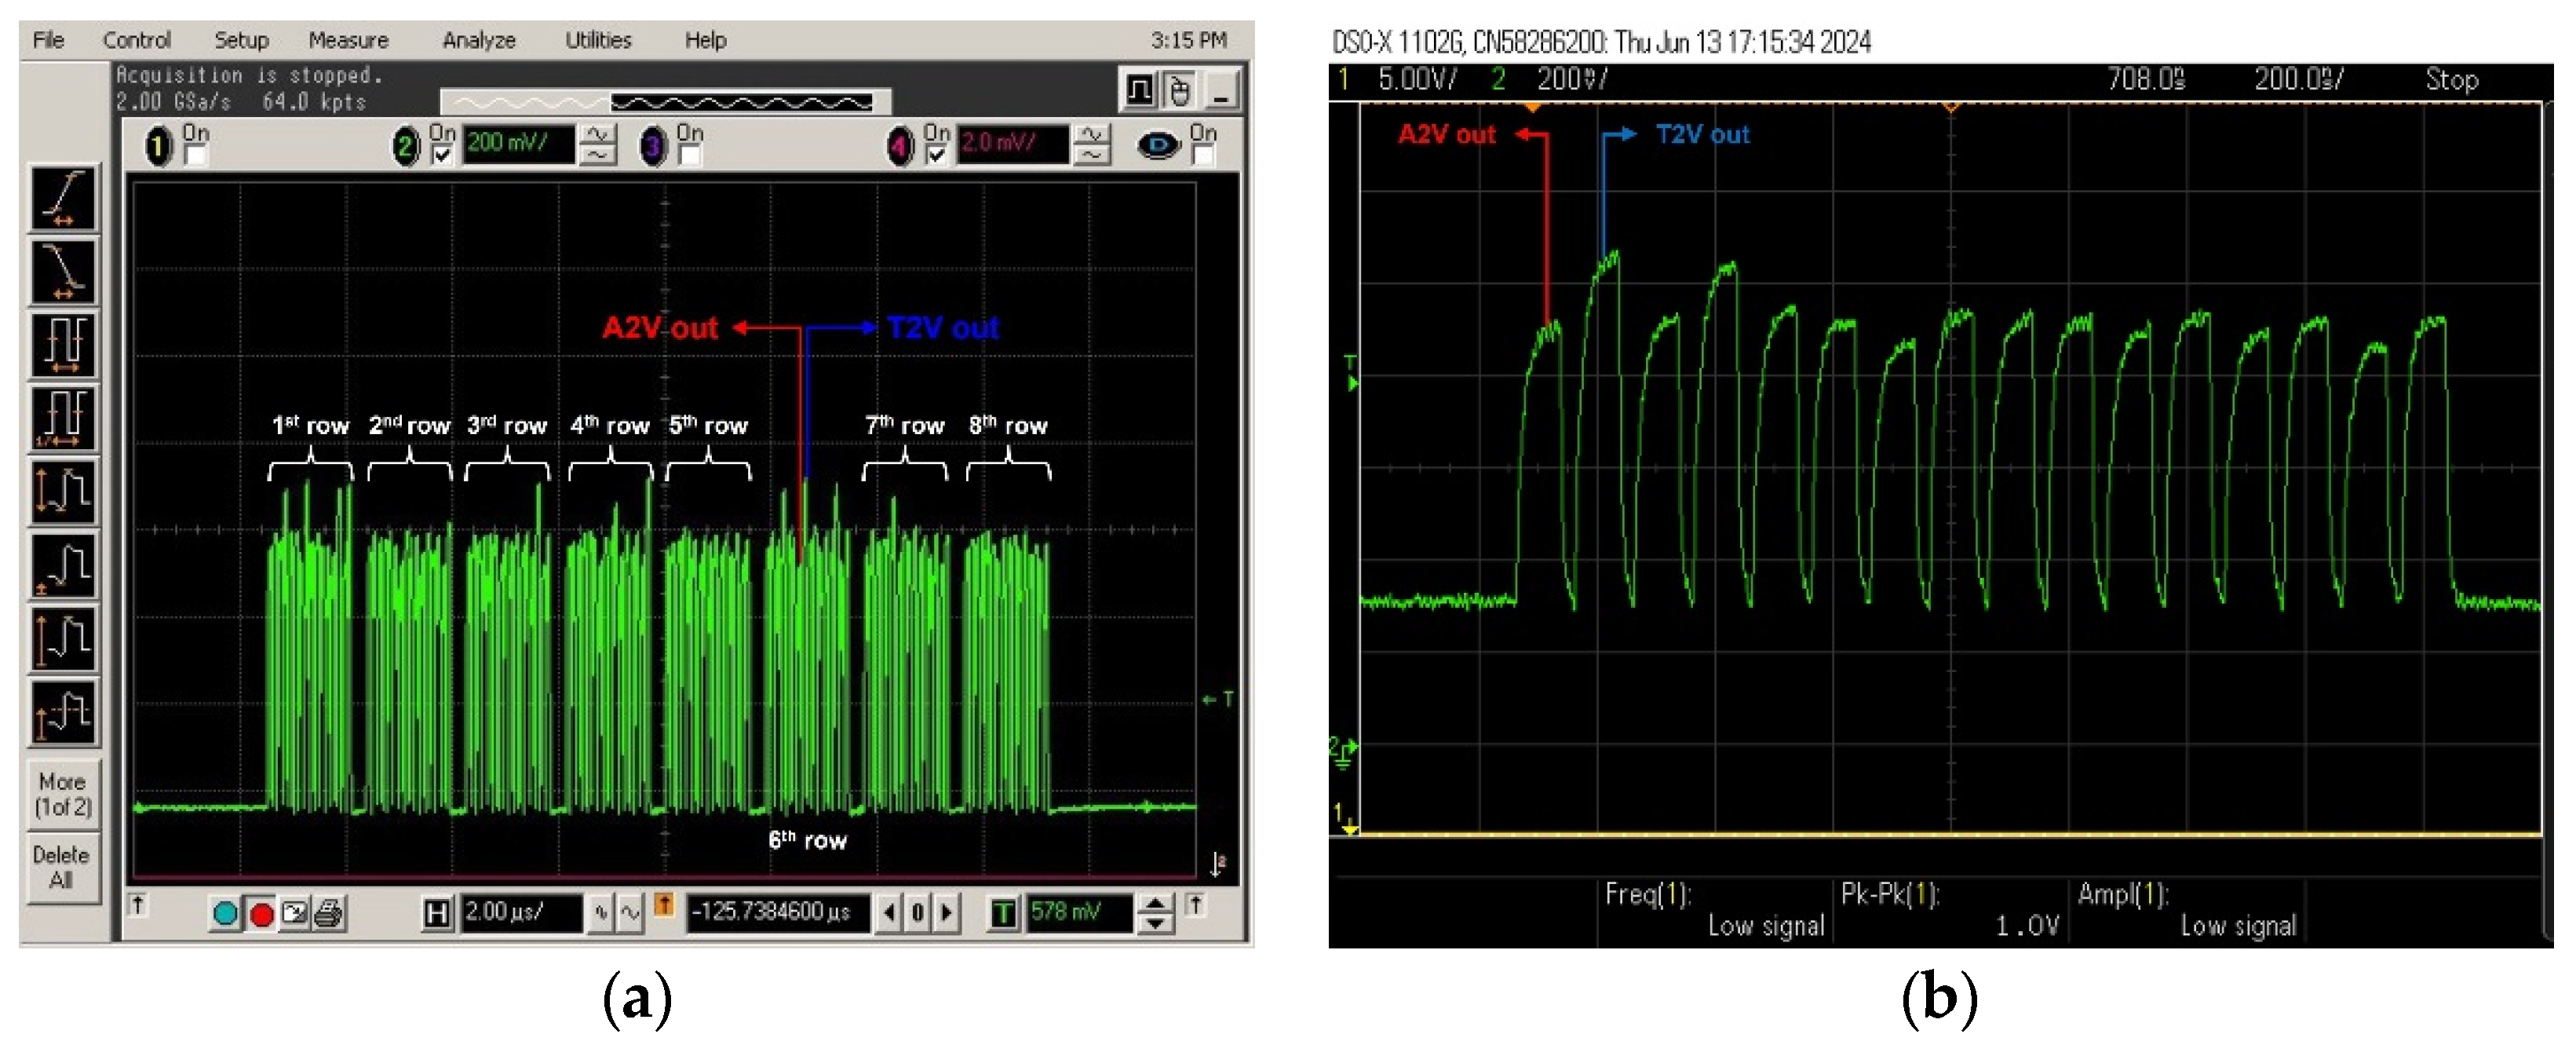Open the Analyze menu
2576x1045 pixels.
pos(479,40)
